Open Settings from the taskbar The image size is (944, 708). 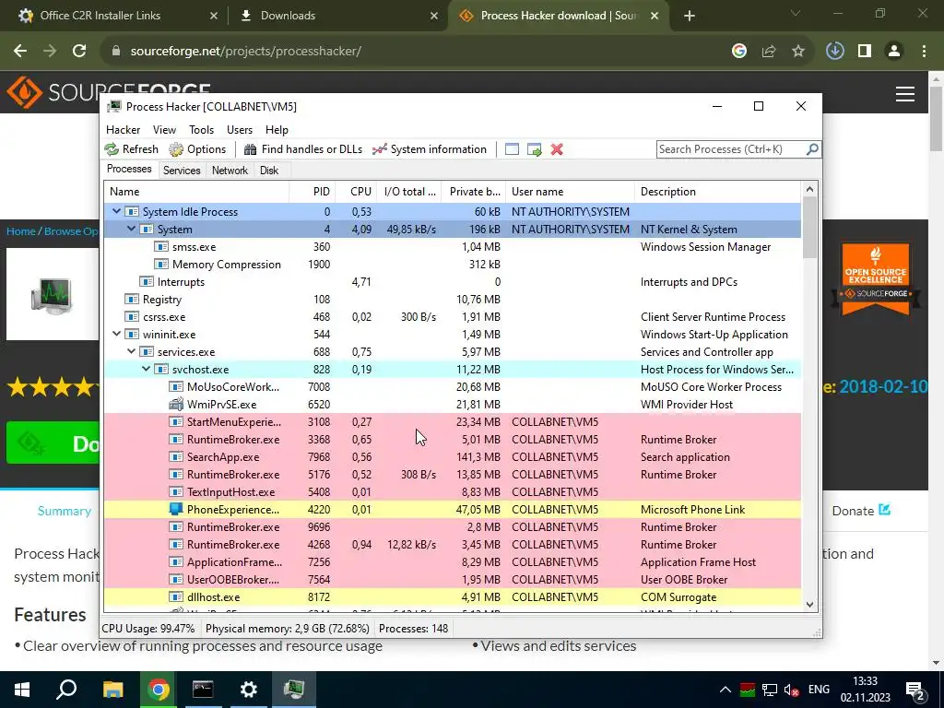(x=249, y=690)
